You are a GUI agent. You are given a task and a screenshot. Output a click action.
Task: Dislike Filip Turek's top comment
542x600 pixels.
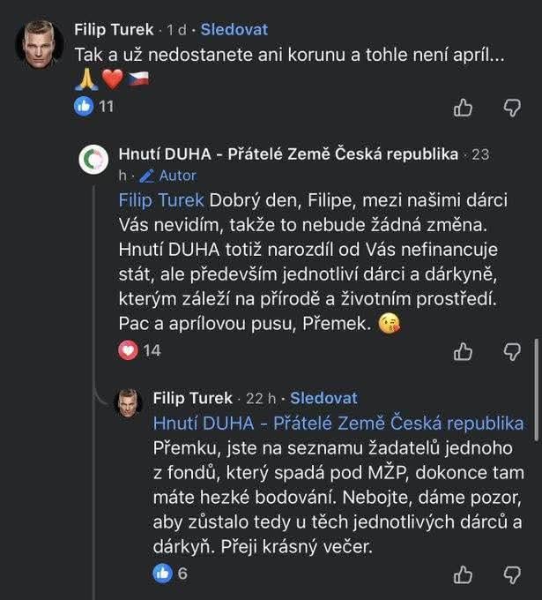[512, 108]
